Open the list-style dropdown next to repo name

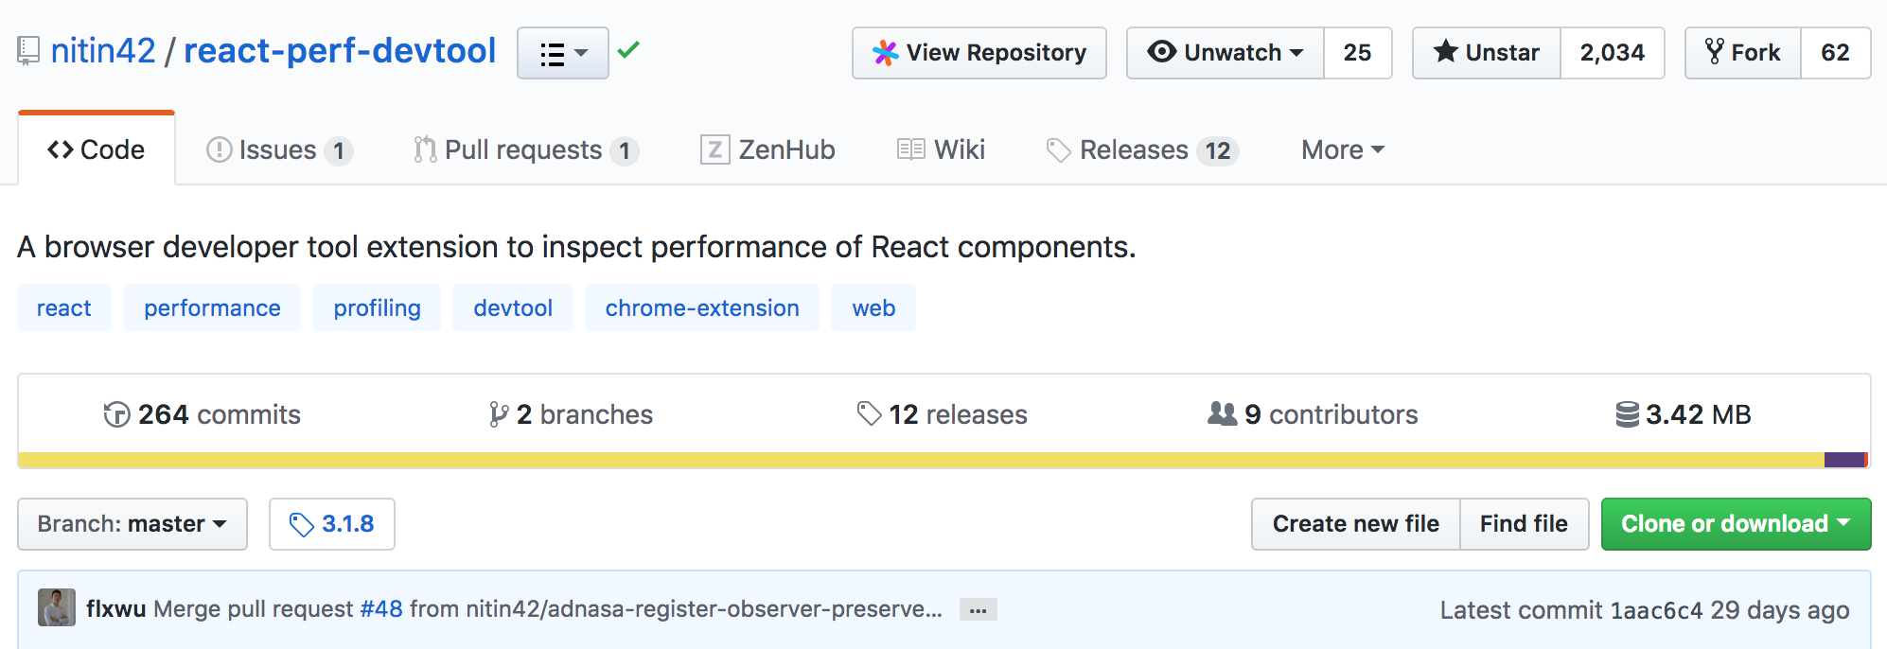tap(563, 53)
